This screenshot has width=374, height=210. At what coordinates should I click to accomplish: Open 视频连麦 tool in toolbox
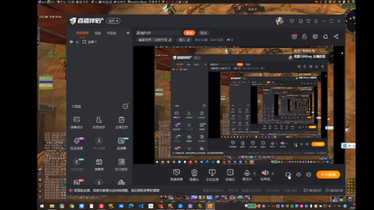(77, 144)
